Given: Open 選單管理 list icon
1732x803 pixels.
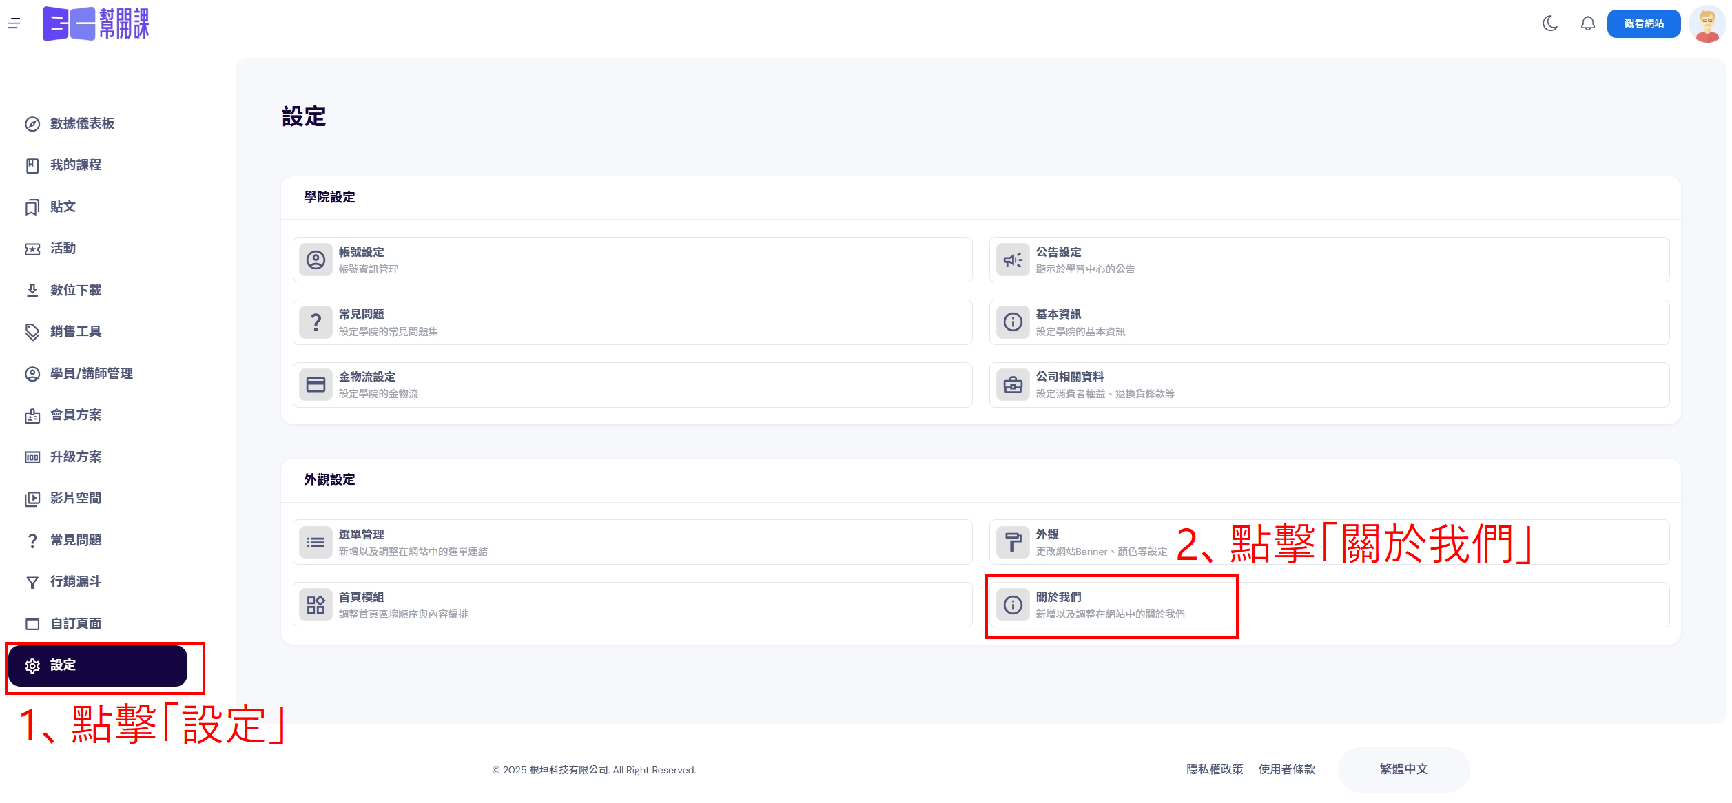Looking at the screenshot, I should pos(316,543).
